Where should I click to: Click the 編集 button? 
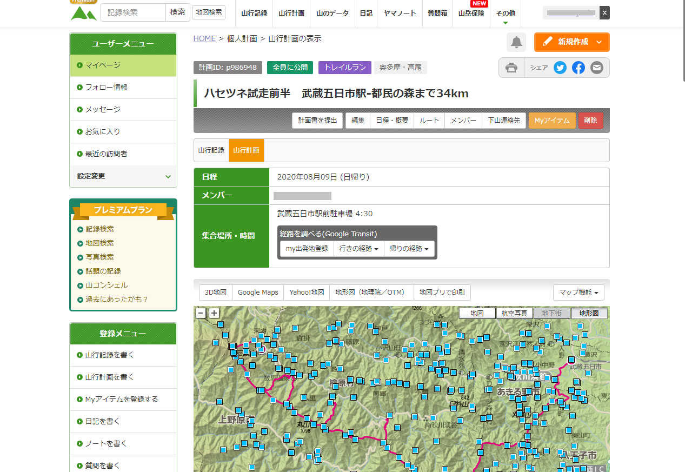[358, 121]
